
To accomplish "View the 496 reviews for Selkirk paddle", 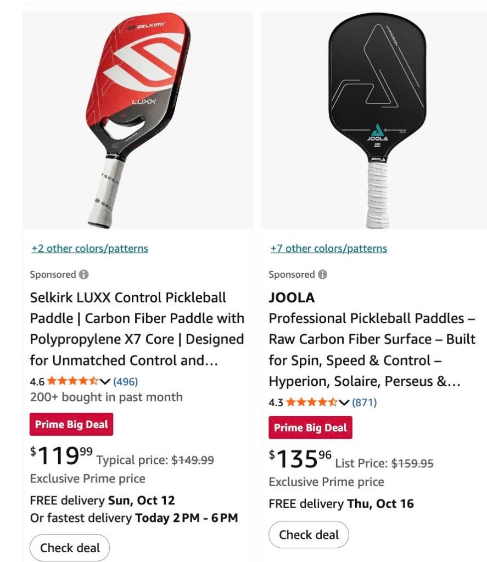I will 126,381.
